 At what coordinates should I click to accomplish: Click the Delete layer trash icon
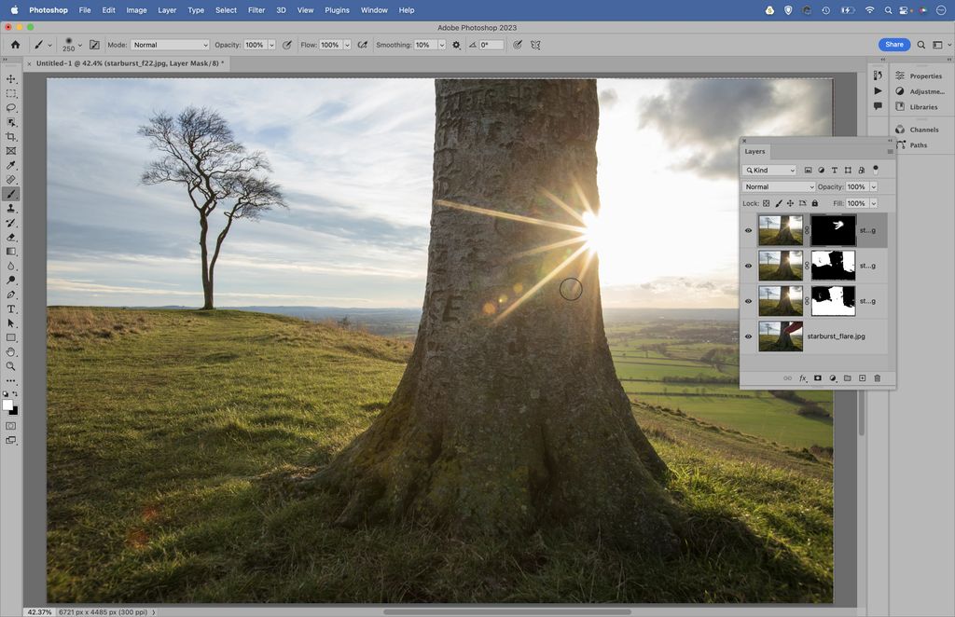tap(878, 377)
